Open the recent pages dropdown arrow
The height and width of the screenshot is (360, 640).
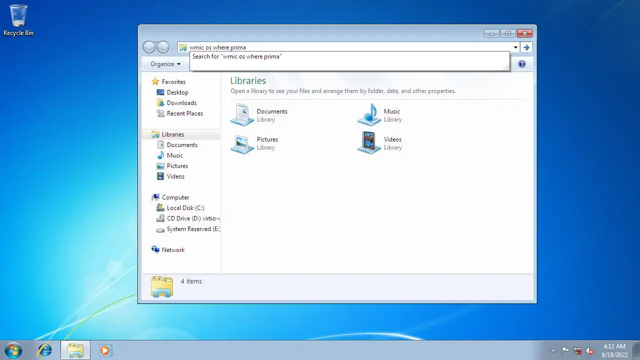pyautogui.click(x=173, y=47)
